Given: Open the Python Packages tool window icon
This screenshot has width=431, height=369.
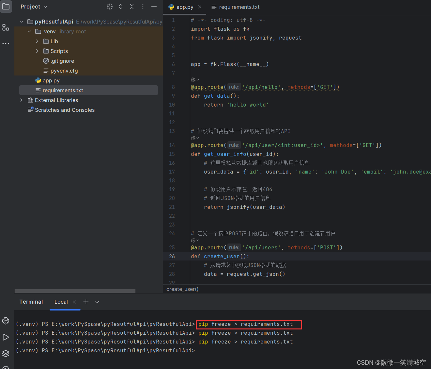Looking at the screenshot, I should coord(6,321).
